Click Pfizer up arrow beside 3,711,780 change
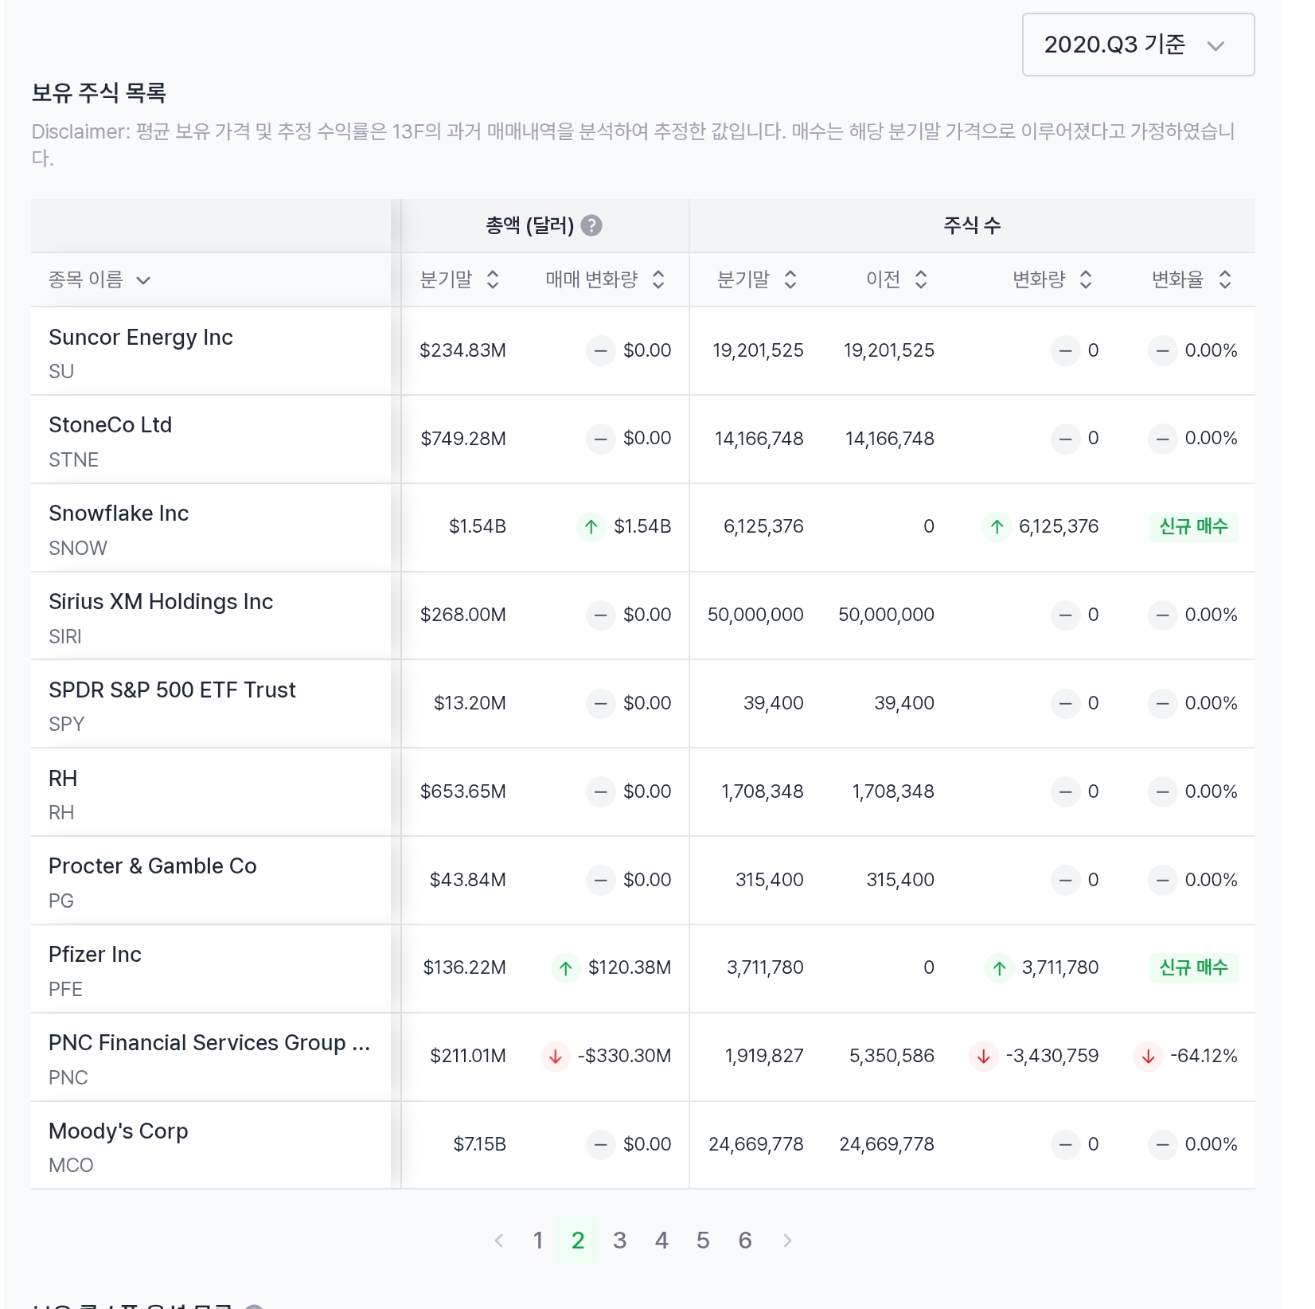The image size is (1315, 1309). 999,968
